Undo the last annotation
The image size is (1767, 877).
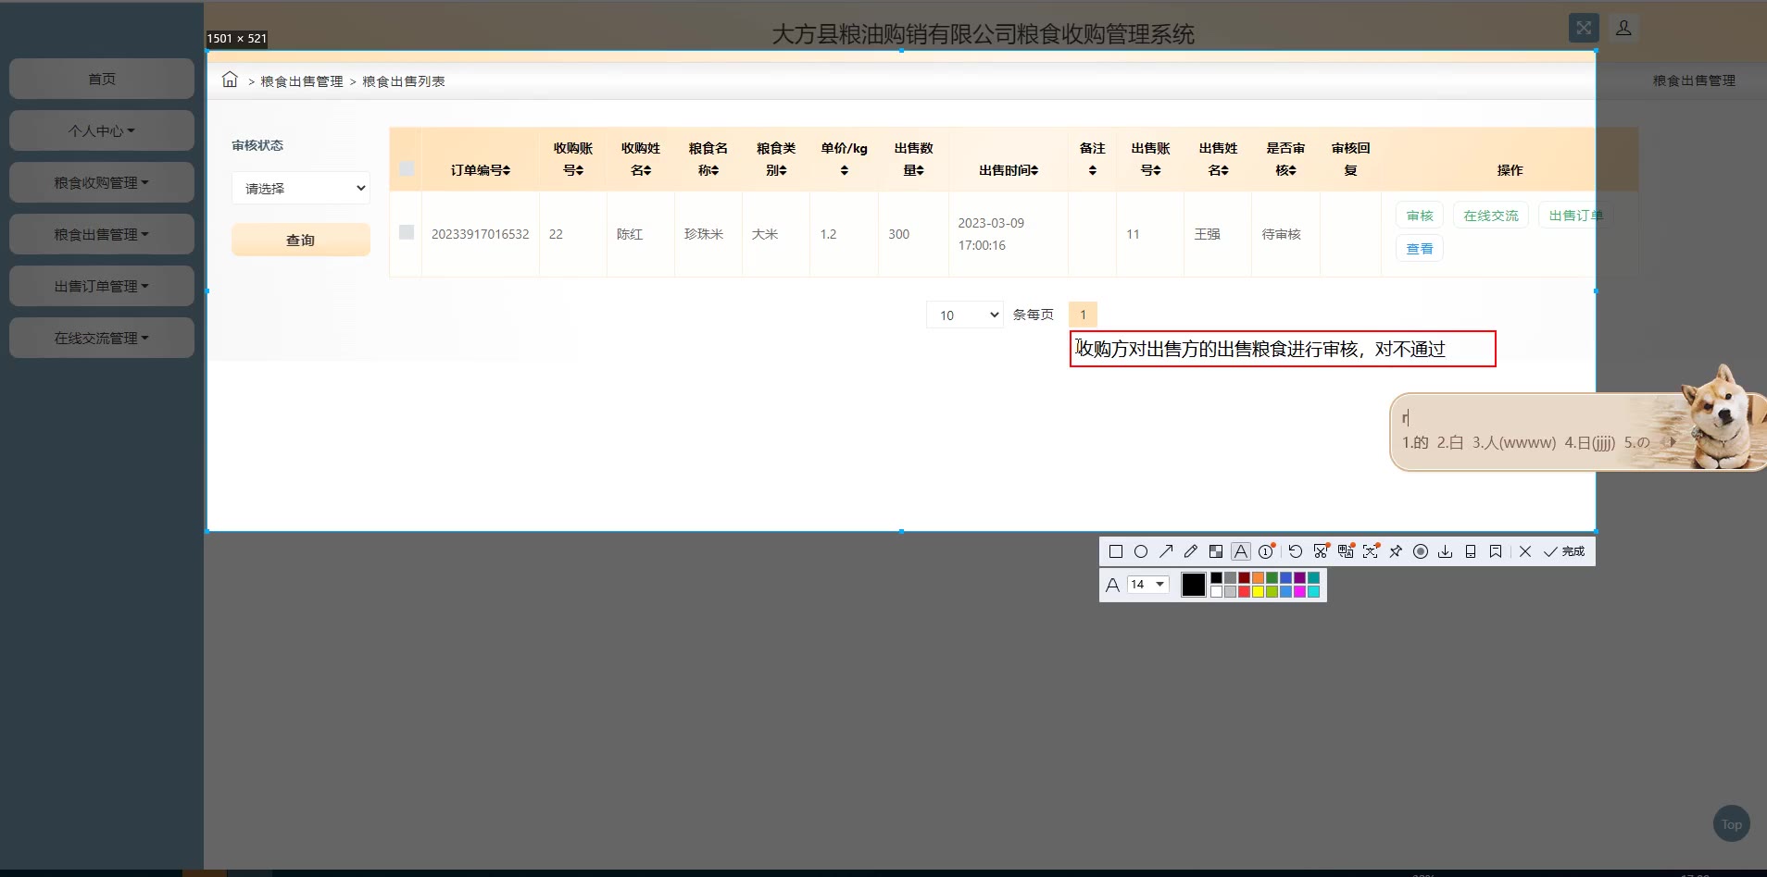pyautogui.click(x=1296, y=551)
